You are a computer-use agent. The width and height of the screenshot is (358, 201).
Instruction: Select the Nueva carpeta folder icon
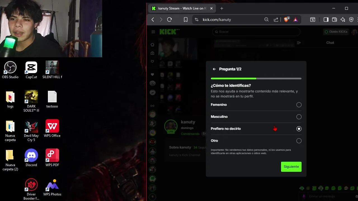pyautogui.click(x=10, y=131)
